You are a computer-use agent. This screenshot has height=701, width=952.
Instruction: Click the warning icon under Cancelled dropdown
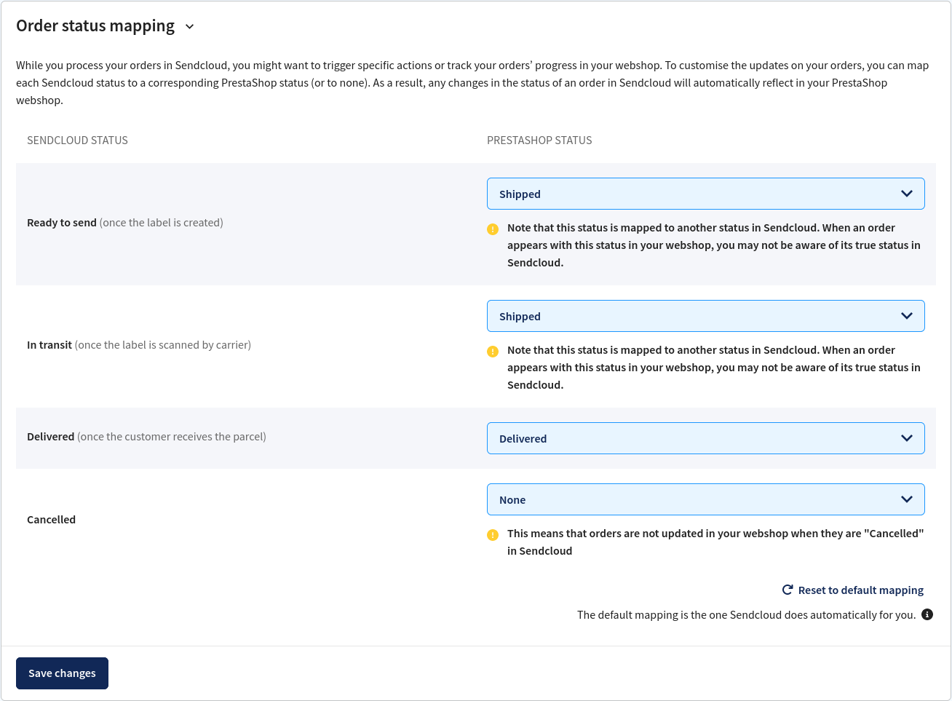tap(493, 535)
